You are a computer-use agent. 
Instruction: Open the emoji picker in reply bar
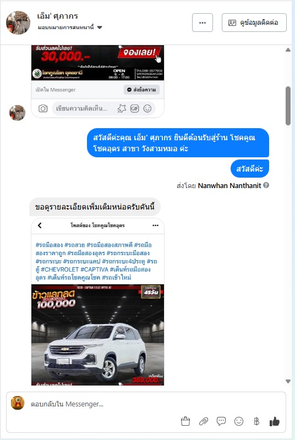239,421
